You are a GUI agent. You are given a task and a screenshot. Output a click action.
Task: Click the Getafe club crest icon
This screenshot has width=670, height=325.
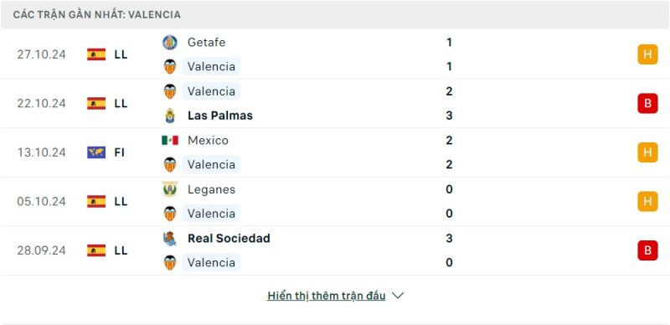tap(170, 43)
